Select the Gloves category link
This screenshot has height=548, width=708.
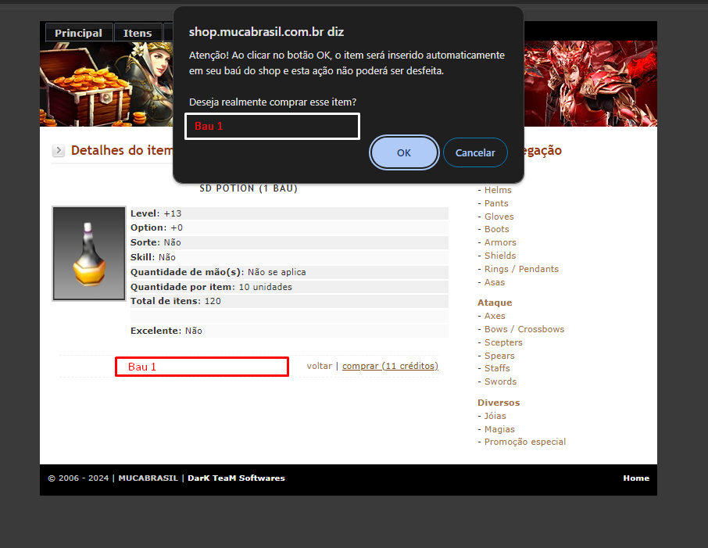[499, 217]
